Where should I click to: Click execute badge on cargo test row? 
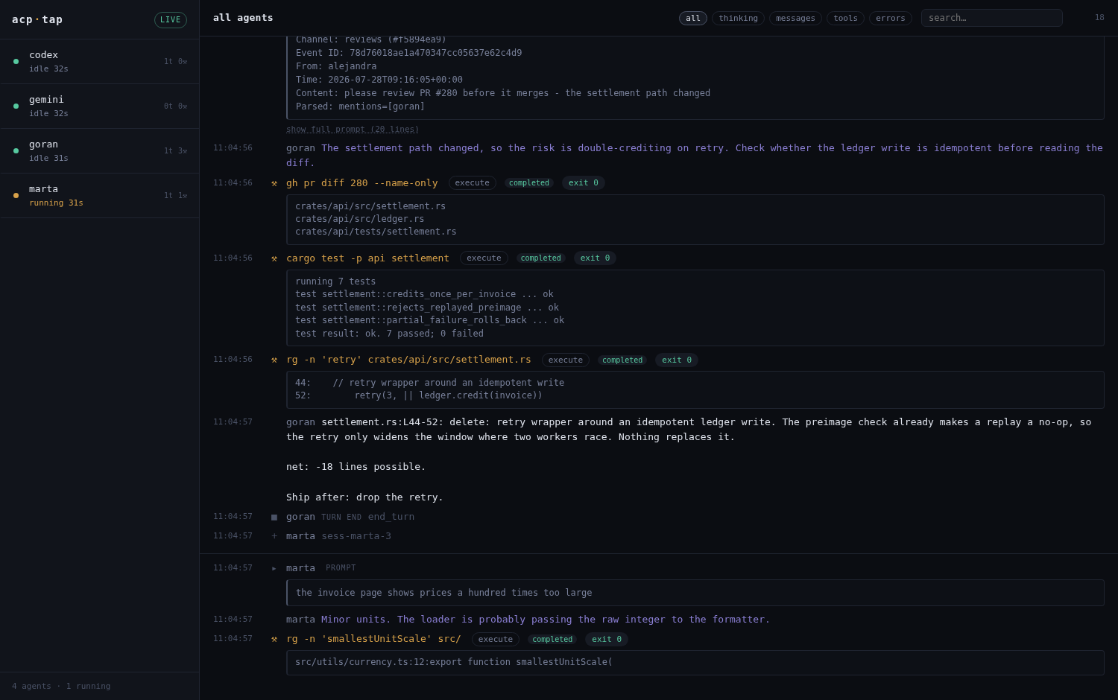click(x=484, y=258)
